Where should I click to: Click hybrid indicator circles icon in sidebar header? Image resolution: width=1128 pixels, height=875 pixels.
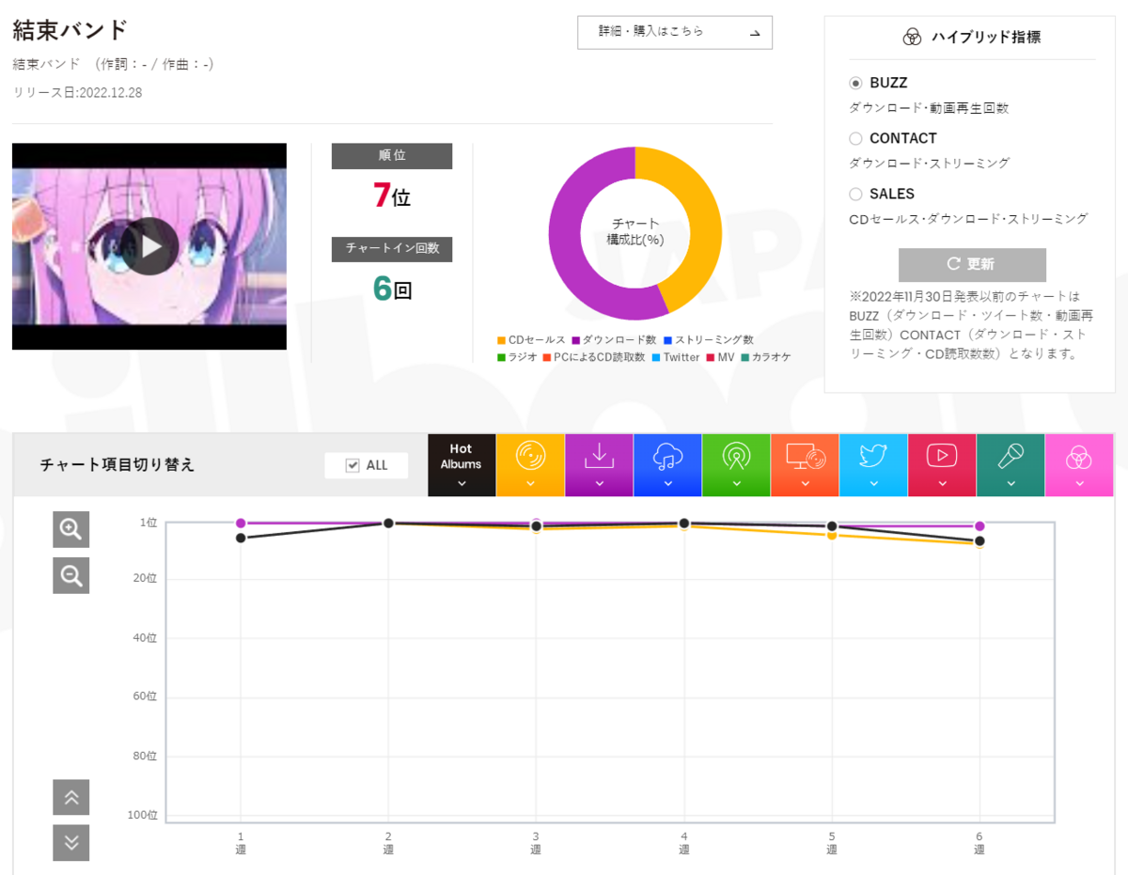click(x=912, y=38)
